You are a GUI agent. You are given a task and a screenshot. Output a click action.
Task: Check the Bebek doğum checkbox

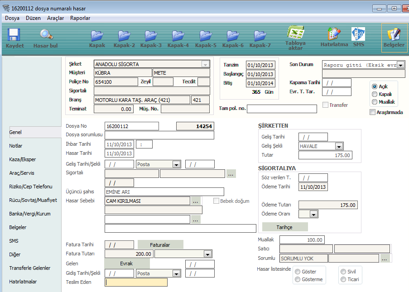click(216, 201)
